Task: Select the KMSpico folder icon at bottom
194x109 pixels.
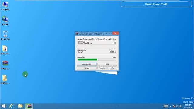Action: point(5,79)
